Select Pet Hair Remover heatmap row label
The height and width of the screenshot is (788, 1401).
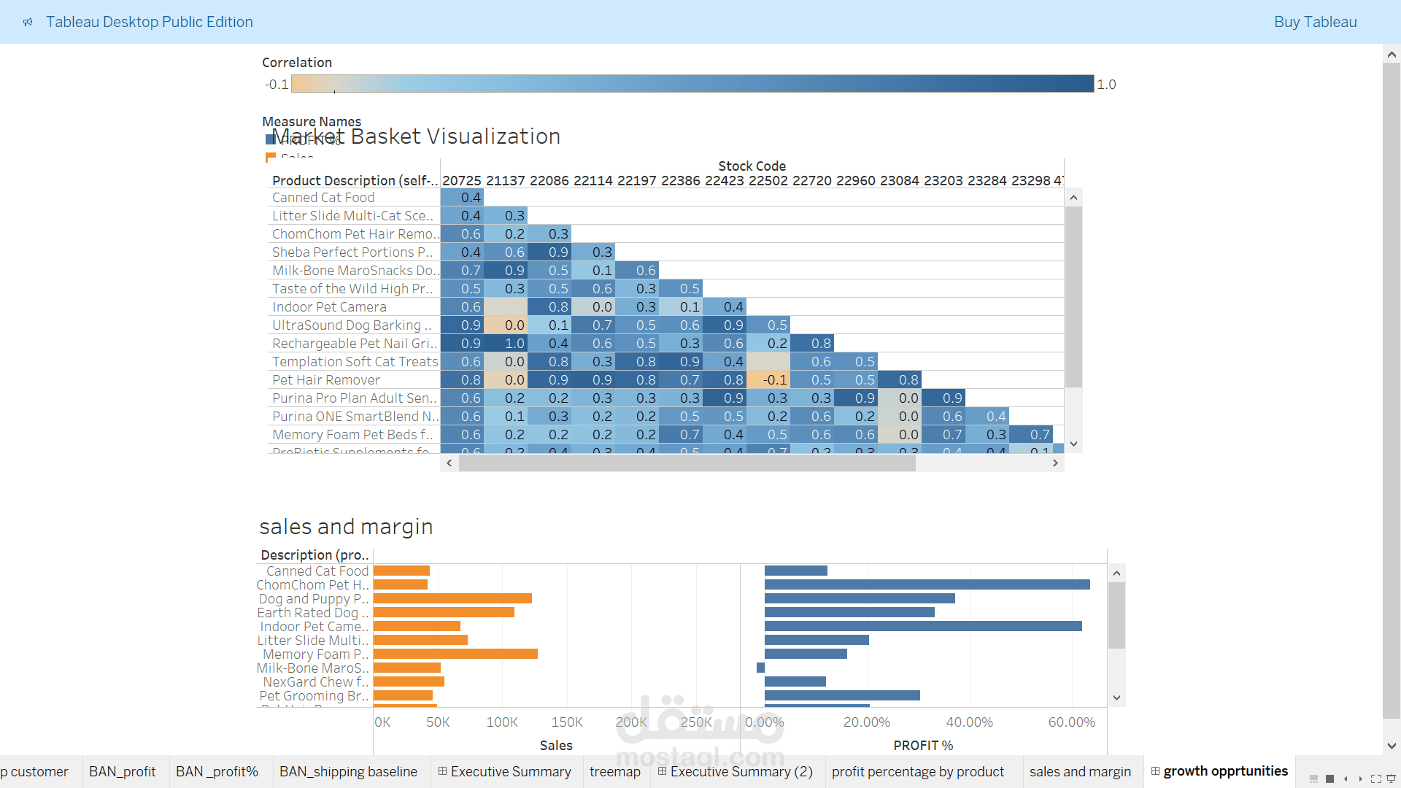[326, 380]
